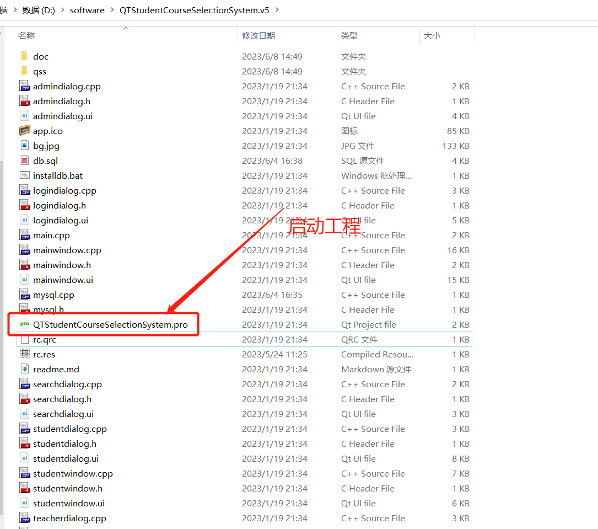Click the left pane vertical scrollbar
598x529 pixels.
(x=2, y=338)
